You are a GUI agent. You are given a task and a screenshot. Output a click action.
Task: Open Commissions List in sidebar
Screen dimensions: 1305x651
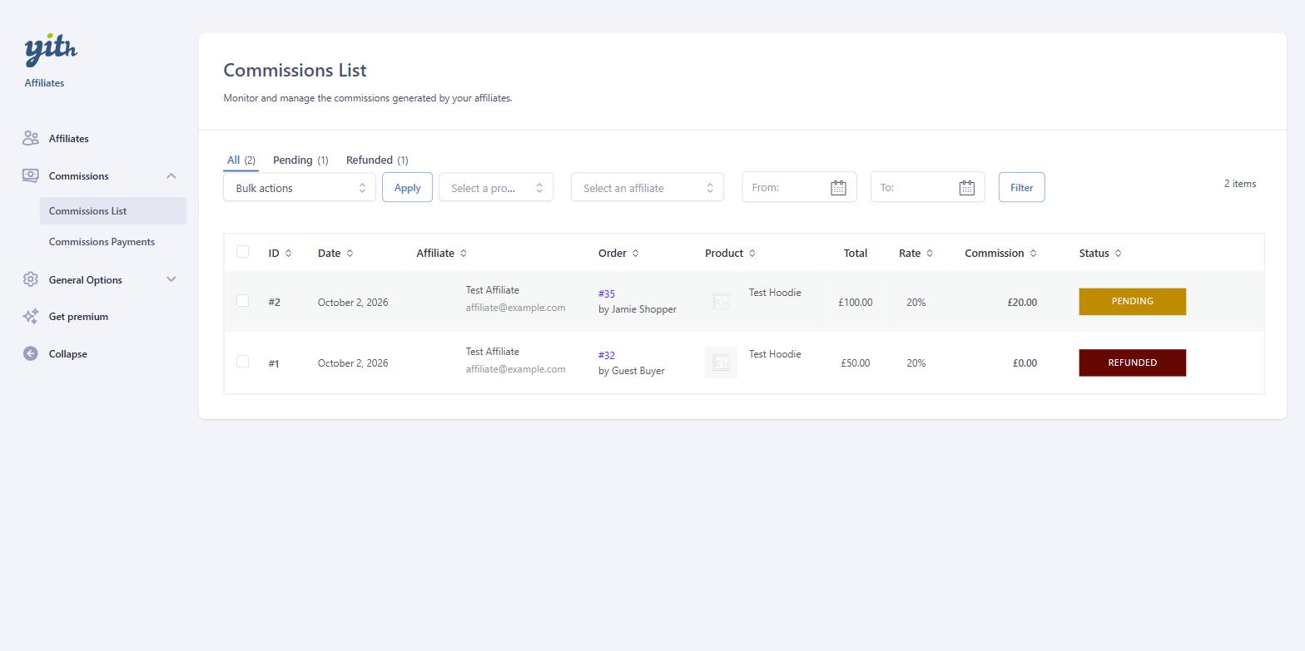click(x=113, y=210)
